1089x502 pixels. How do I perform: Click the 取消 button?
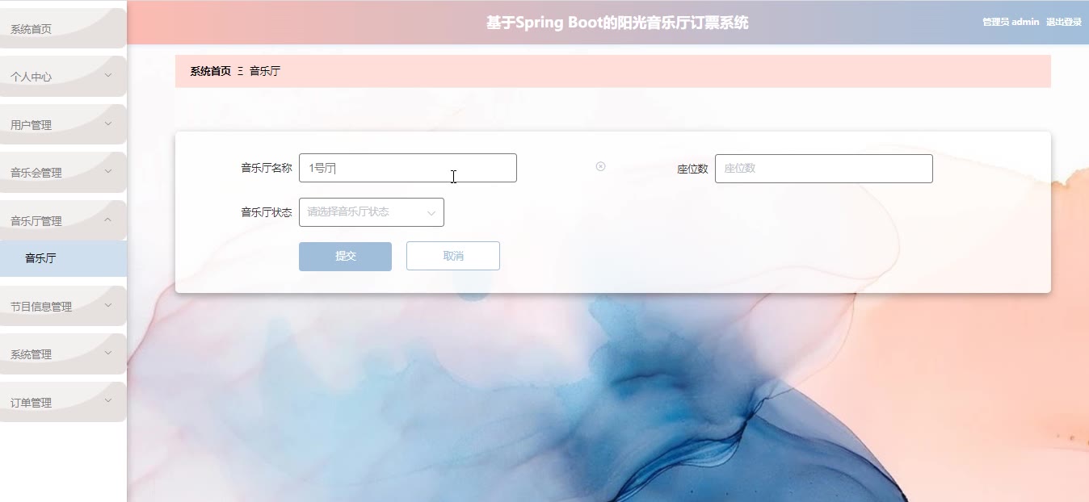point(452,256)
